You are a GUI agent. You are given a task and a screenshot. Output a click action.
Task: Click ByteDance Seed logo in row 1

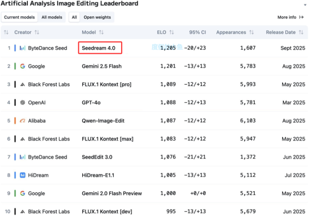22,48
